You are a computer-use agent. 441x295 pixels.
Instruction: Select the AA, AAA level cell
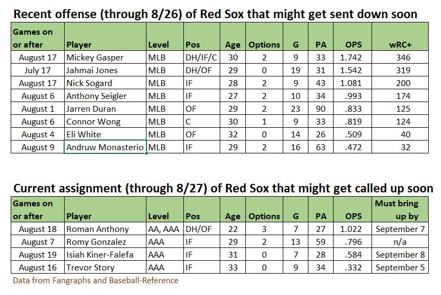pos(165,229)
